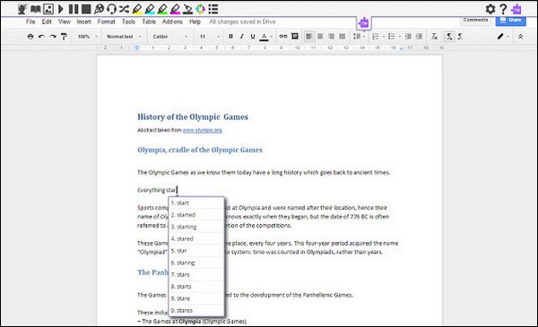The image size is (538, 327).
Task: Select the paint format roller tool
Action: (64, 37)
